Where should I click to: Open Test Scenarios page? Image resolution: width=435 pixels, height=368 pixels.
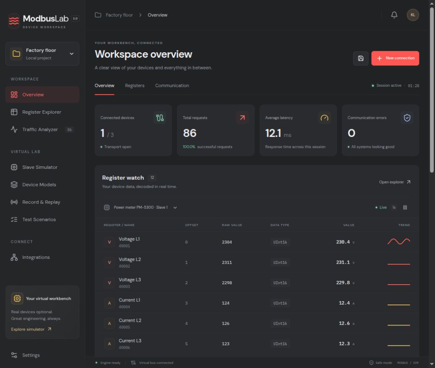coord(43,219)
